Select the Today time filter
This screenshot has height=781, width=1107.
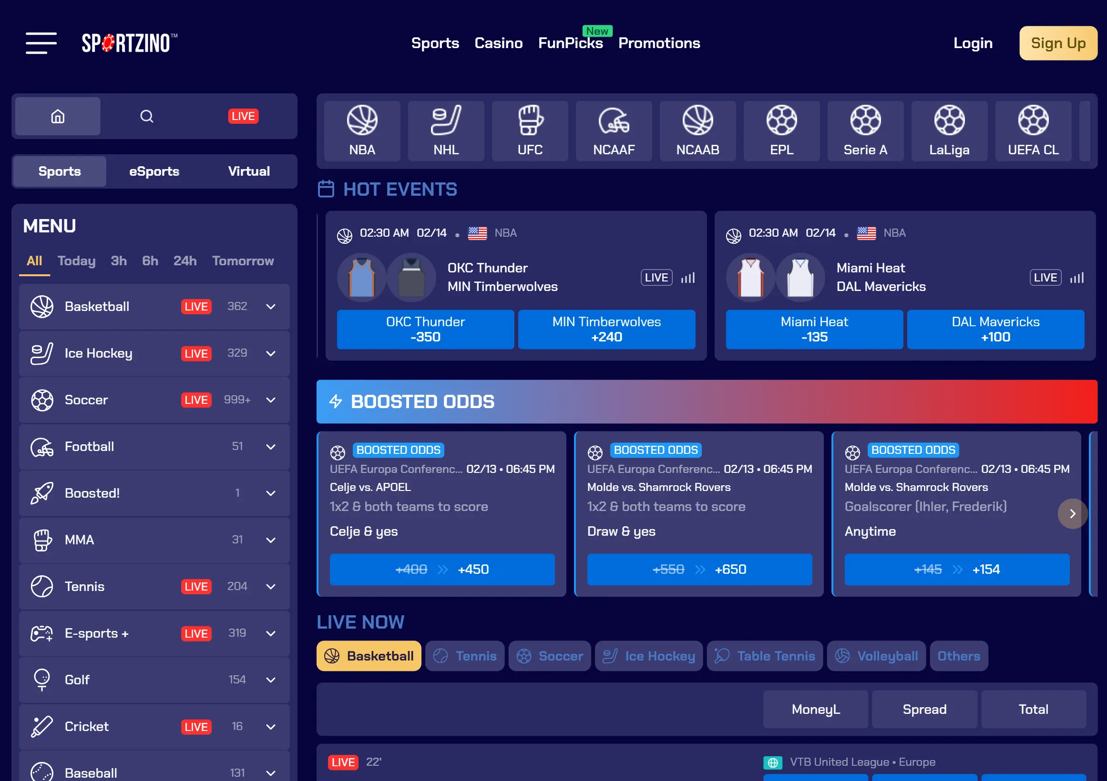pyautogui.click(x=77, y=261)
